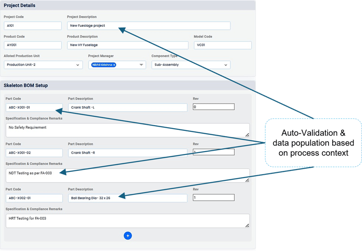Click Product Description field New HY Fuselage

pos(128,45)
